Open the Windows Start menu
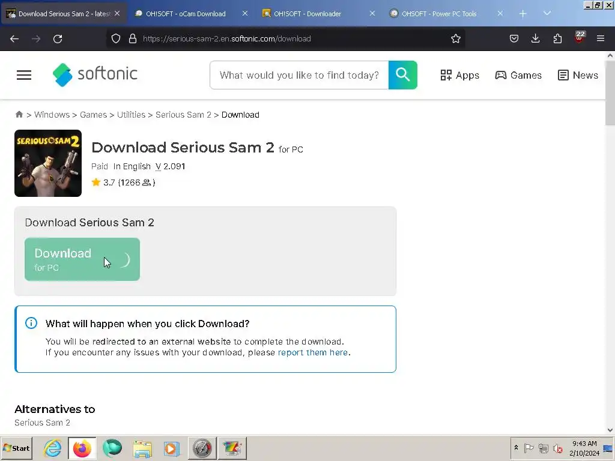 pos(16,448)
